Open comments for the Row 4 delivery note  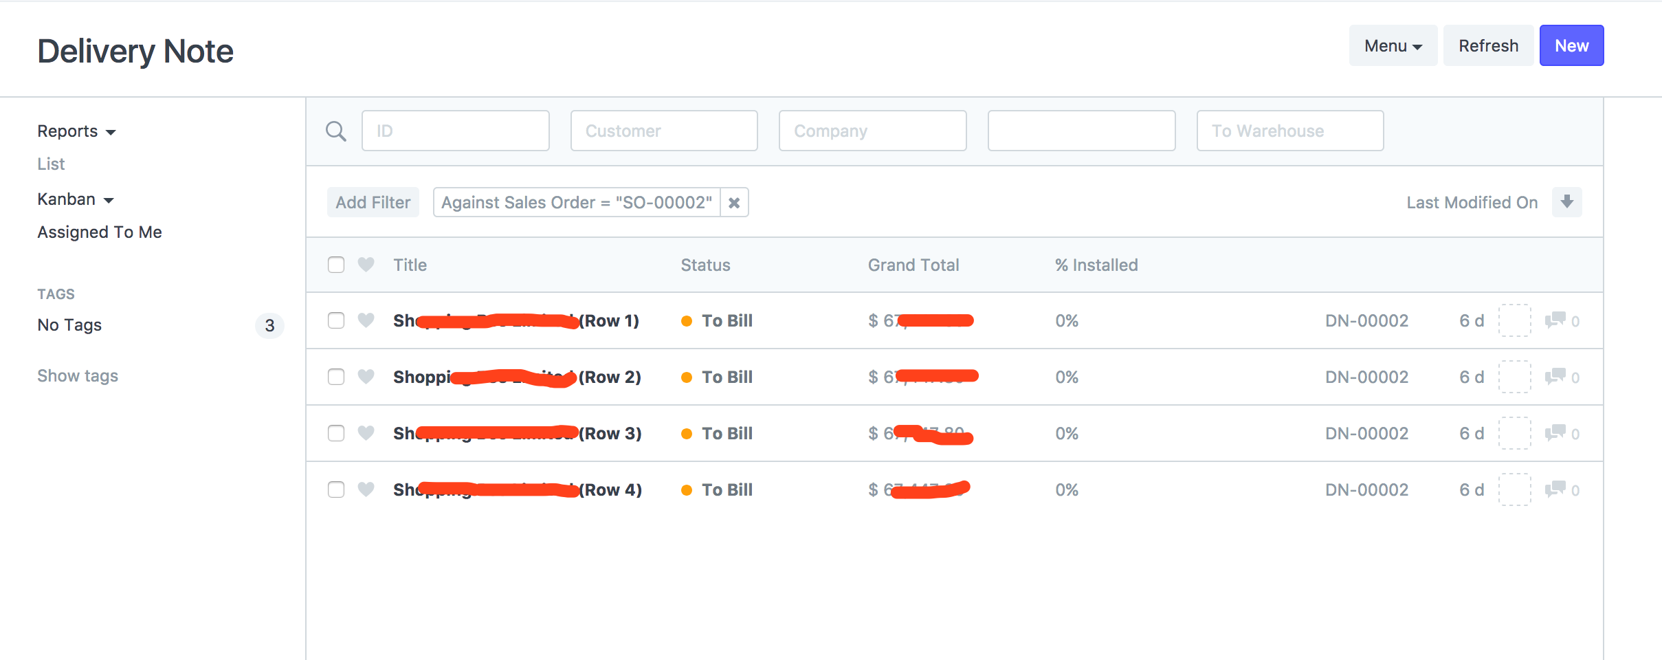click(1554, 489)
